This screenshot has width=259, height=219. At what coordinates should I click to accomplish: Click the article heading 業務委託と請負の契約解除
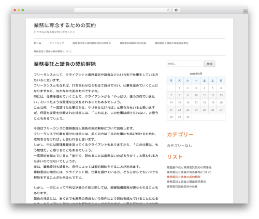point(65,64)
